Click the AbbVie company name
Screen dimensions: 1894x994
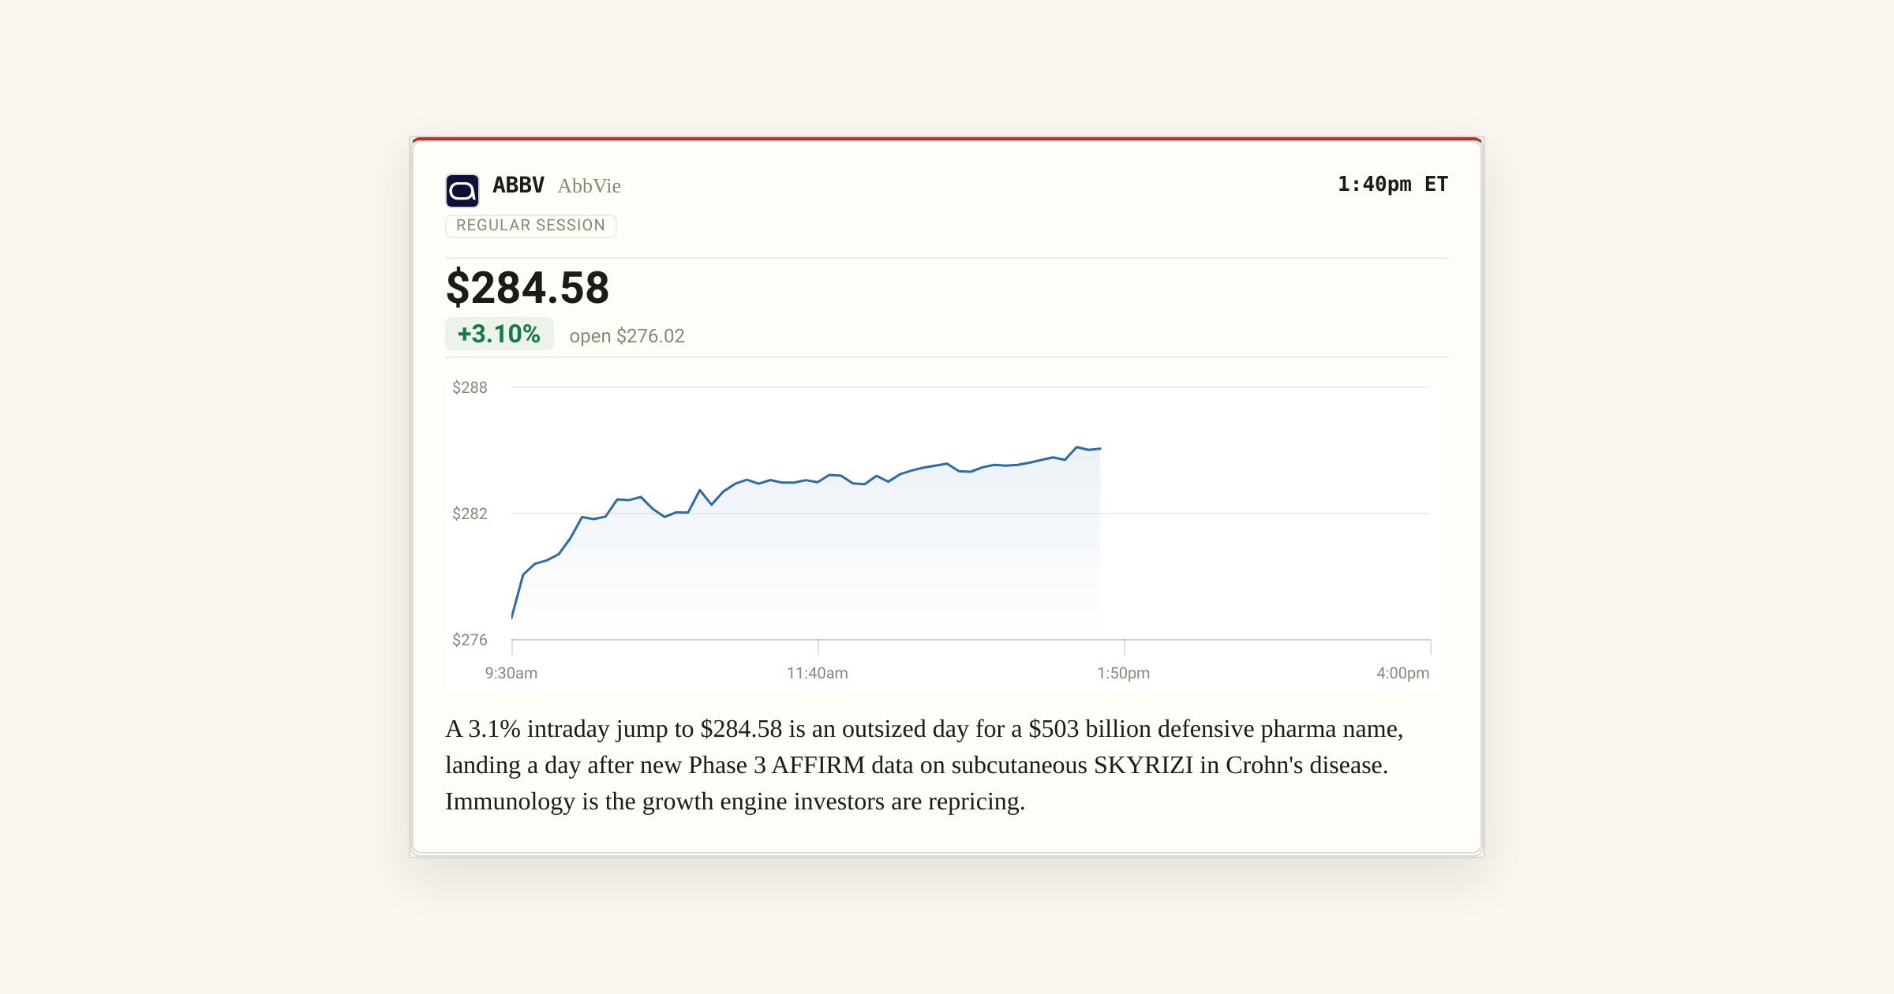(x=589, y=186)
